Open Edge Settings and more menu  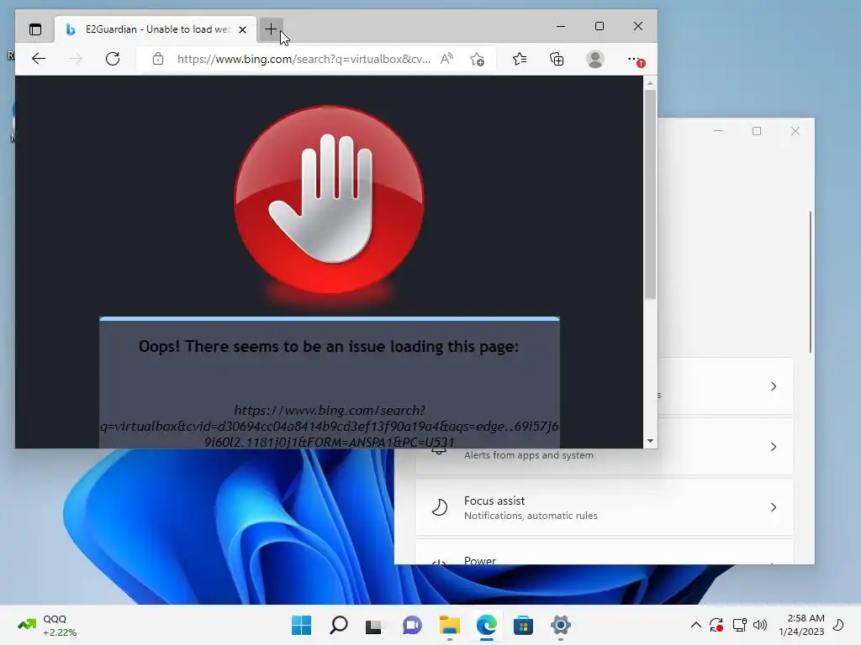click(634, 59)
